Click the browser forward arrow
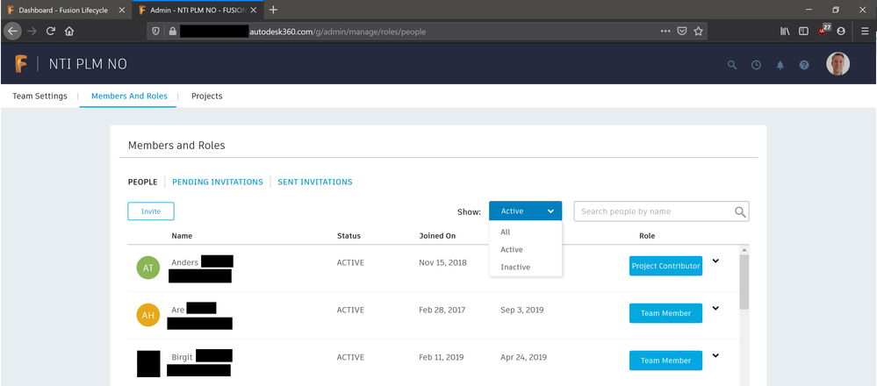877x386 pixels. pos(32,32)
